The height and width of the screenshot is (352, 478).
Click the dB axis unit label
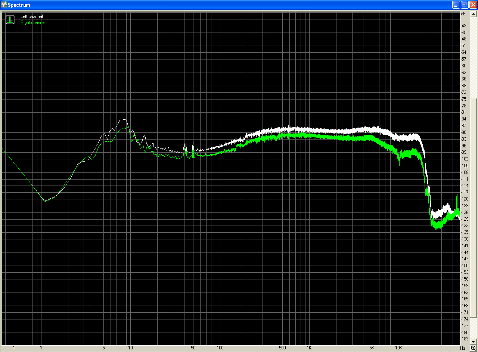coord(463,14)
